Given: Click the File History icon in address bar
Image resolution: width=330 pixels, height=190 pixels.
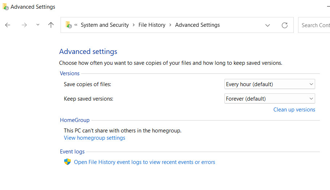Looking at the screenshot, I should tap(68, 25).
